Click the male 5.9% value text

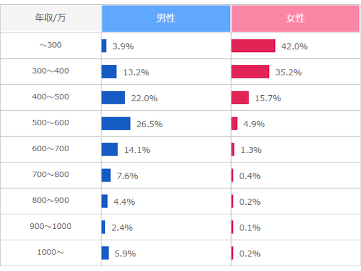click(124, 254)
